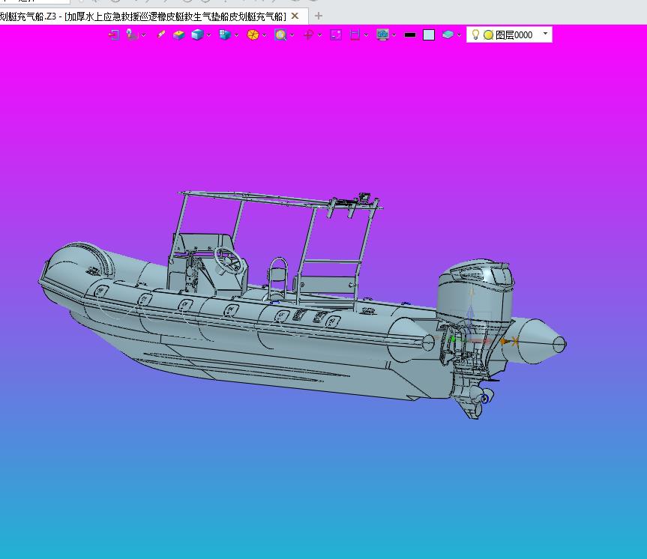The image size is (647, 559).
Task: Open the zoom options dropdown arrow
Action: click(292, 35)
